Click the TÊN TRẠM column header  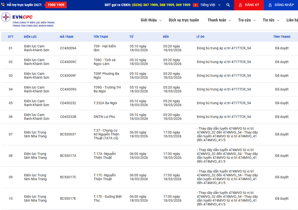click(x=101, y=37)
